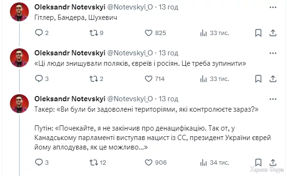View analytics of first tweet (33 тис.)
The height and width of the screenshot is (176, 287).
pyautogui.click(x=203, y=33)
